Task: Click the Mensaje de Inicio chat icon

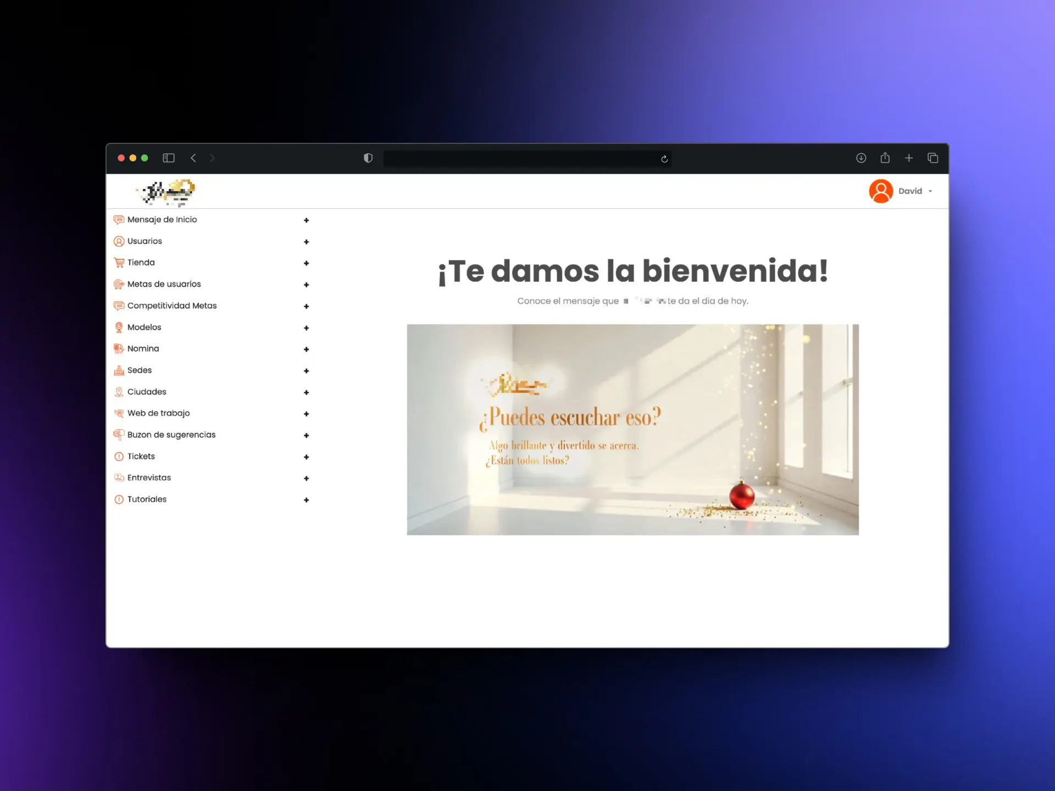Action: pyautogui.click(x=119, y=220)
